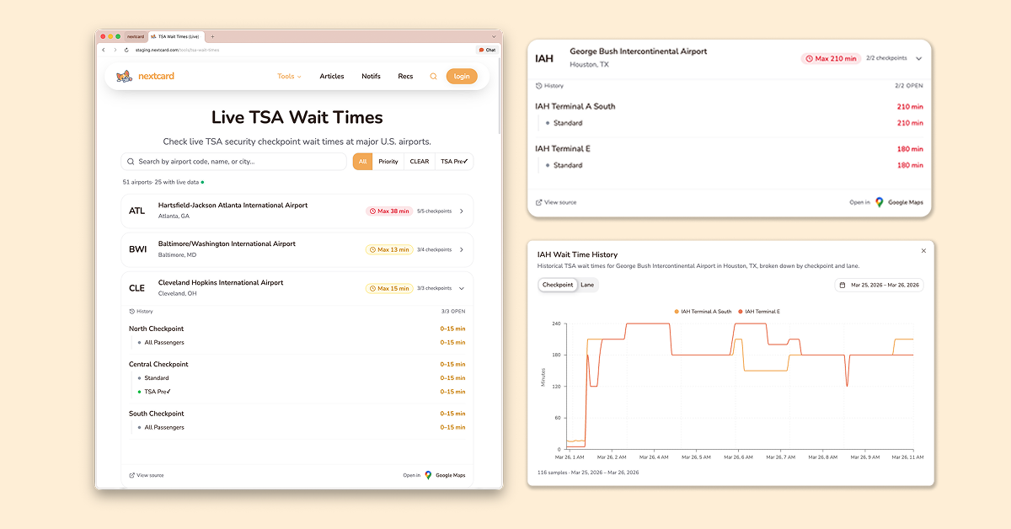Open the Tools dropdown menu
Screen dimensions: 1011x529
pos(289,77)
